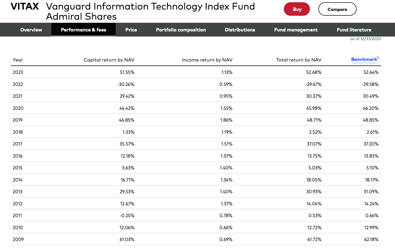Click the Income return by NAV header
Screen dimensions: 395x252
coord(207,60)
